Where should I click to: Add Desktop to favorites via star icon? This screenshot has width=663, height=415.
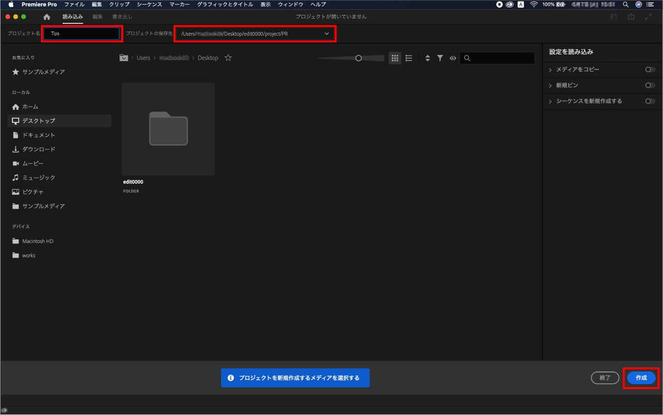click(x=228, y=58)
